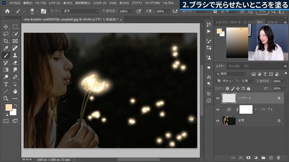Select the Gradient tool
This screenshot has height=162, width=289.
6,70
